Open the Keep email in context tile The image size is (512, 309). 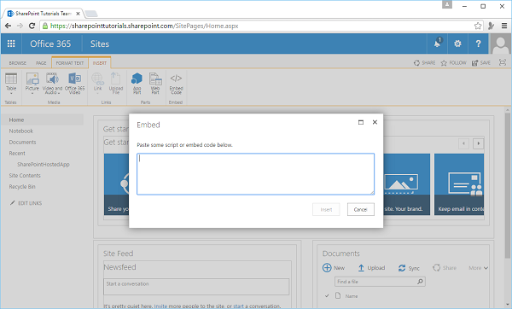[x=459, y=184]
